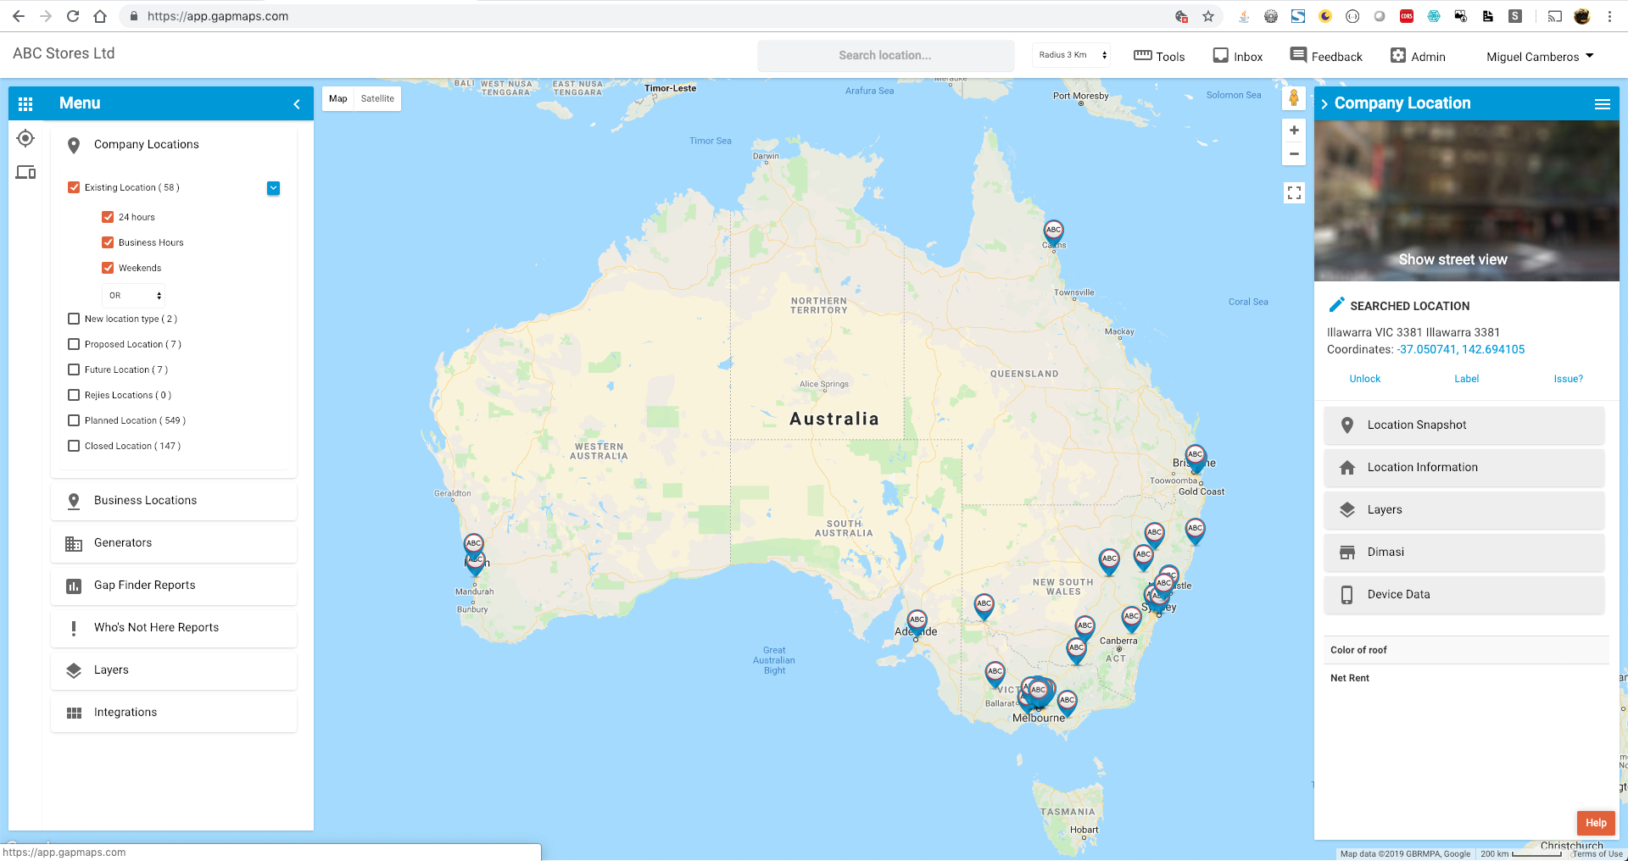The image size is (1628, 861).
Task: Check Closed Location ( 147 )
Action: tap(74, 446)
